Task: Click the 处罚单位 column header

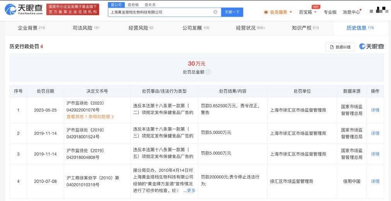Action: 302,91
